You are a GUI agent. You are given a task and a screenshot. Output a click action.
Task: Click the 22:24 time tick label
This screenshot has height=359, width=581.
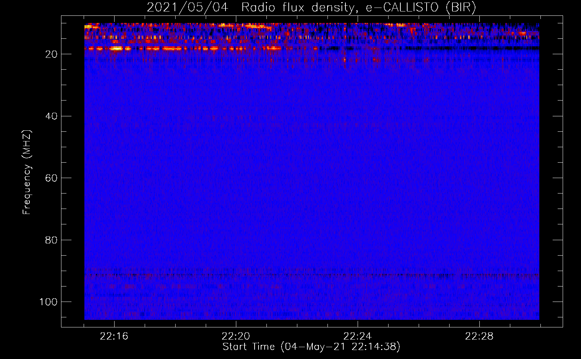(x=357, y=336)
